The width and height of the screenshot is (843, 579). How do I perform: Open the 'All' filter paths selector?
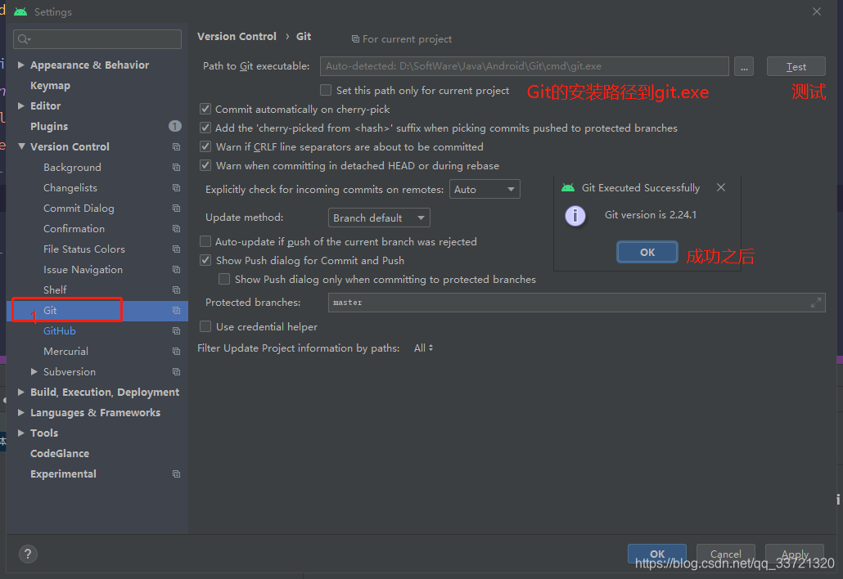(x=424, y=348)
